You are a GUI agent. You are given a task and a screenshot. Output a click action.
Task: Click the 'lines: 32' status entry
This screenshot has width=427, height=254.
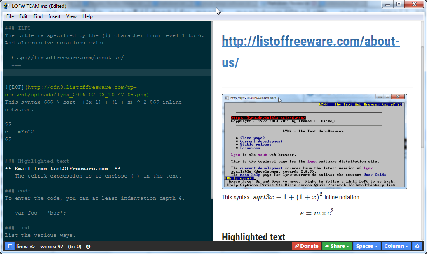pyautogui.click(x=26, y=246)
